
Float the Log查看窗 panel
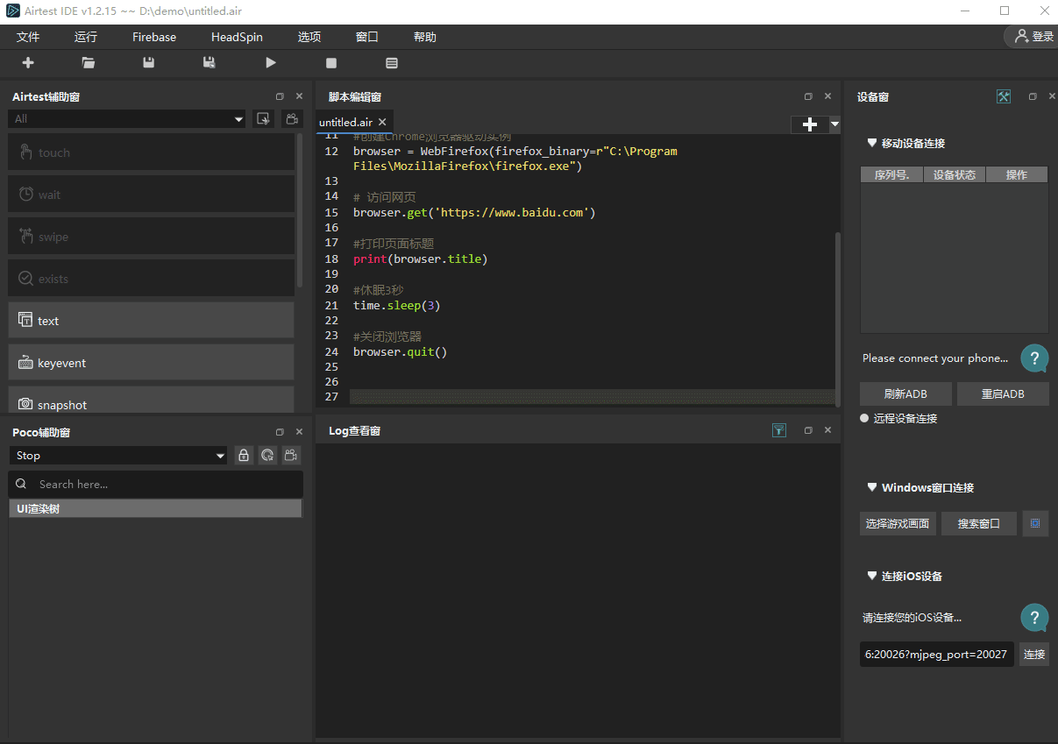(x=808, y=430)
